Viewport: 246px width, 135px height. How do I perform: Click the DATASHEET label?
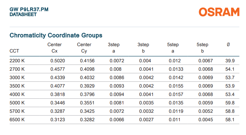tap(23, 14)
